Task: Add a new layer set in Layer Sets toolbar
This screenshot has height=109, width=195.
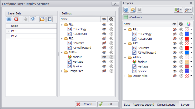Action: [9, 19]
